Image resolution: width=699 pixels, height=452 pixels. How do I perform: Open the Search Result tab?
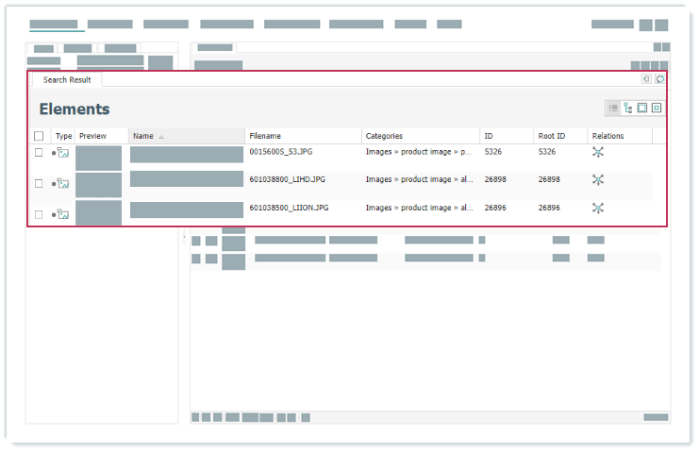point(67,80)
